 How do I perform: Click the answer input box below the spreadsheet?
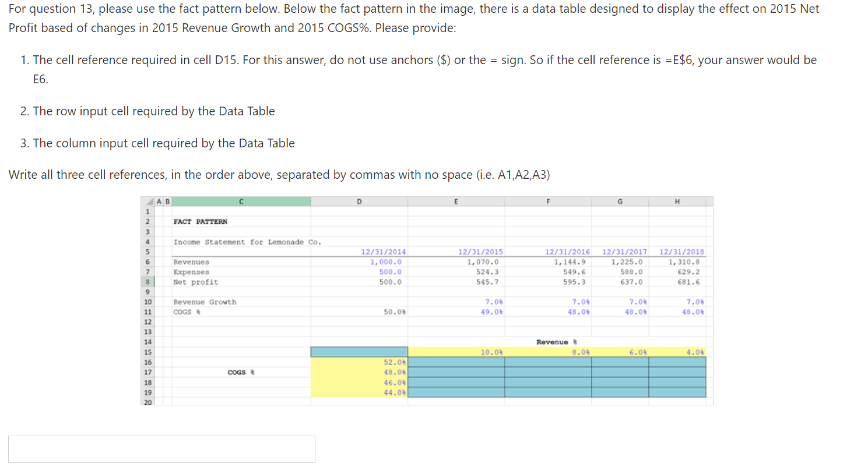click(161, 449)
